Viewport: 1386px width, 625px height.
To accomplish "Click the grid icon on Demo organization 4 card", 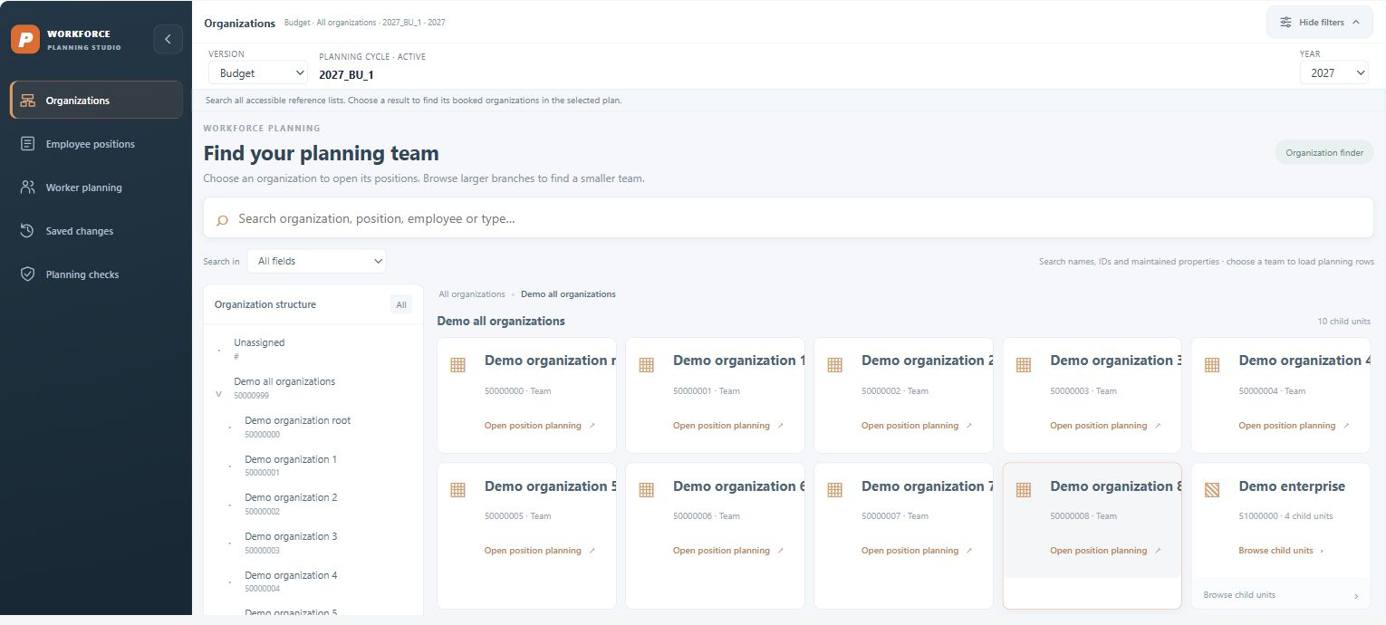I will 1211,365.
